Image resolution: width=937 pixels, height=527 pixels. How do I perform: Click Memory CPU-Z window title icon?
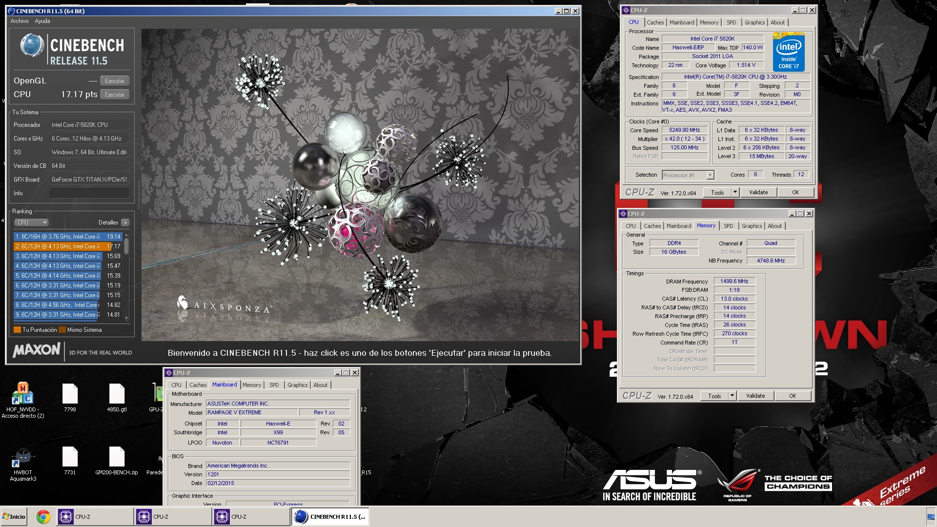click(x=623, y=214)
